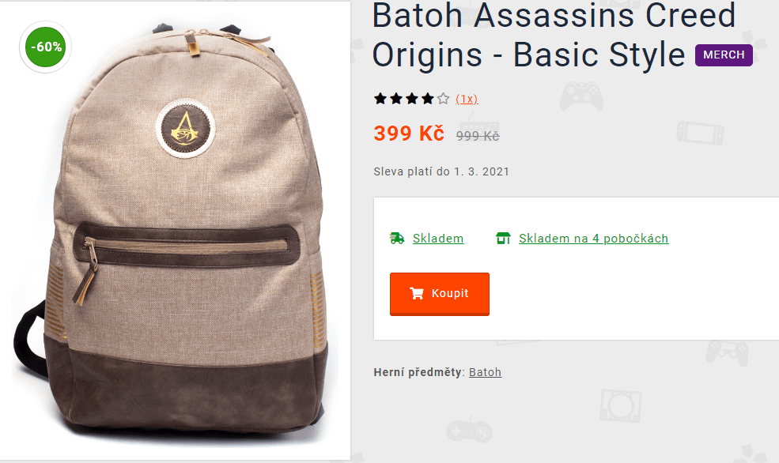Click the store branch availability icon
Screen dimensions: 779x463
click(x=503, y=239)
